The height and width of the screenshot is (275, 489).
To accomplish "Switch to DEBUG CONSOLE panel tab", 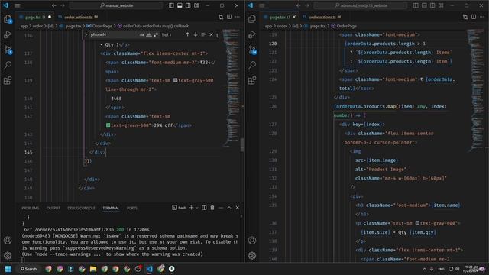I will click(81, 208).
